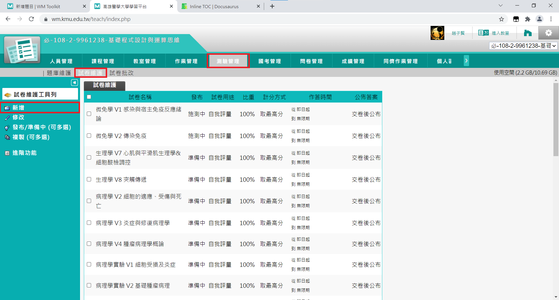Click the copy icon beside 複製
The image size is (559, 300).
pyautogui.click(x=7, y=137)
